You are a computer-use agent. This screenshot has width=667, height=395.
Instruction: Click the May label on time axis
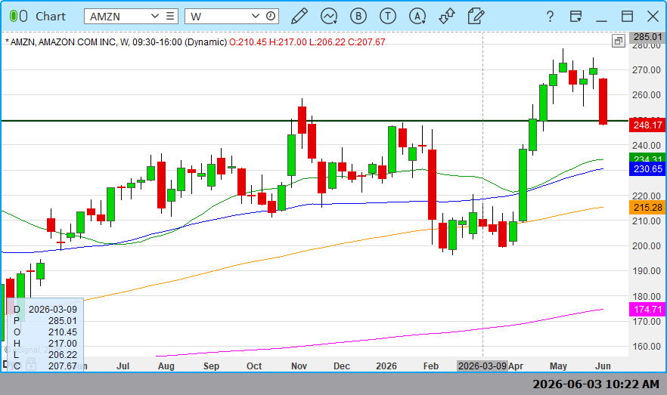click(x=558, y=366)
